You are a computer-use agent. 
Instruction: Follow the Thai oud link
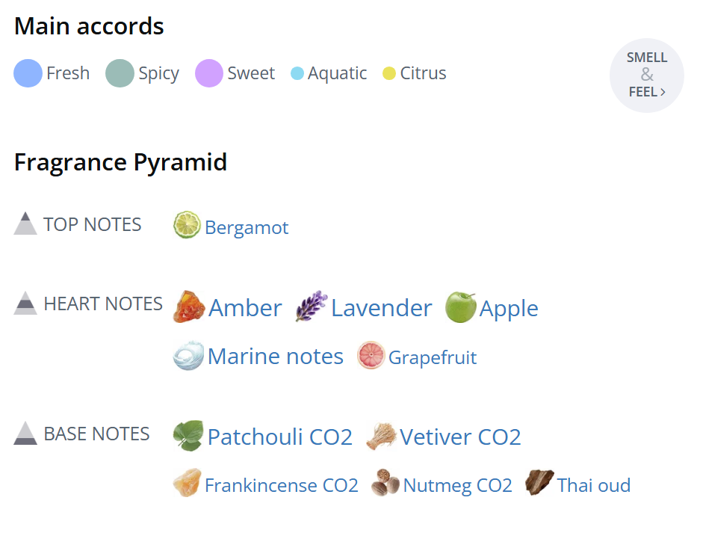coord(594,485)
